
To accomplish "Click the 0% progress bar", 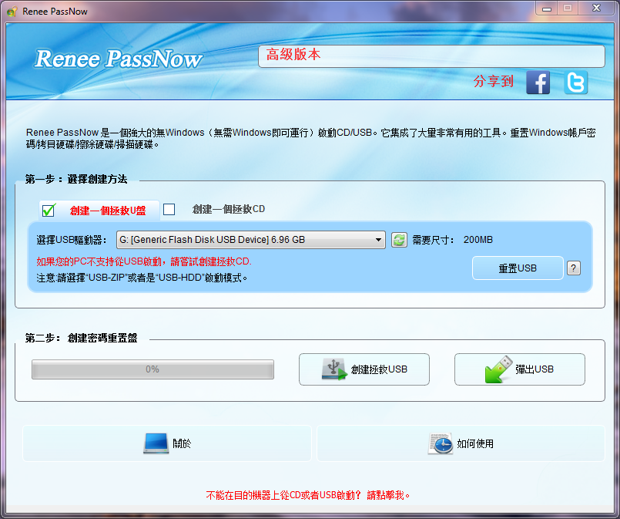I will pos(152,369).
